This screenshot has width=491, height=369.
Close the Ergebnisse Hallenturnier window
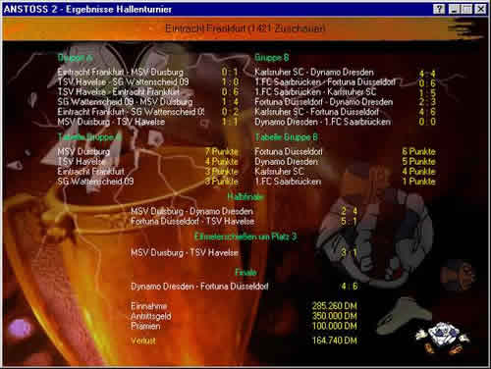tap(480, 9)
